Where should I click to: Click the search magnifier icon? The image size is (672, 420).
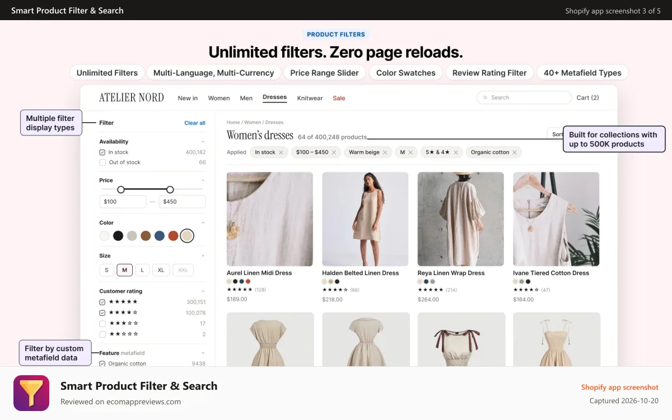point(485,97)
